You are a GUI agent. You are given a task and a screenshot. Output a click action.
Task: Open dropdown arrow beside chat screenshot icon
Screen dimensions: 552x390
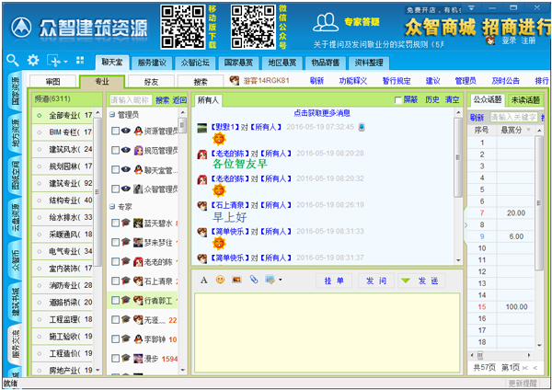281,281
